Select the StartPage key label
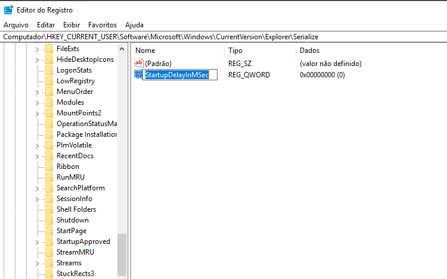The height and width of the screenshot is (279, 447). point(72,231)
